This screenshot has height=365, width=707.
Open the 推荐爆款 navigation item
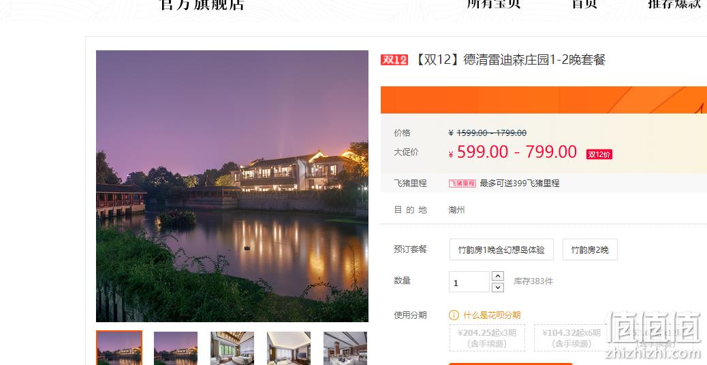pyautogui.click(x=674, y=4)
